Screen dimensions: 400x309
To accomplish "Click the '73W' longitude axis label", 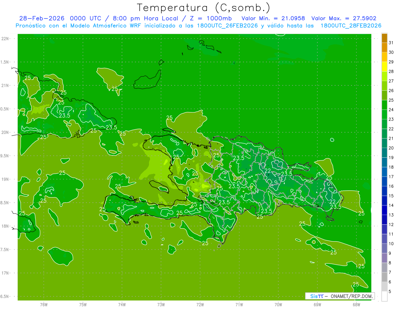I will [161, 305].
